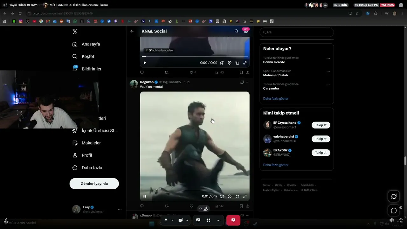
Task: Click the X logo in the sidebar
Action: (x=75, y=31)
